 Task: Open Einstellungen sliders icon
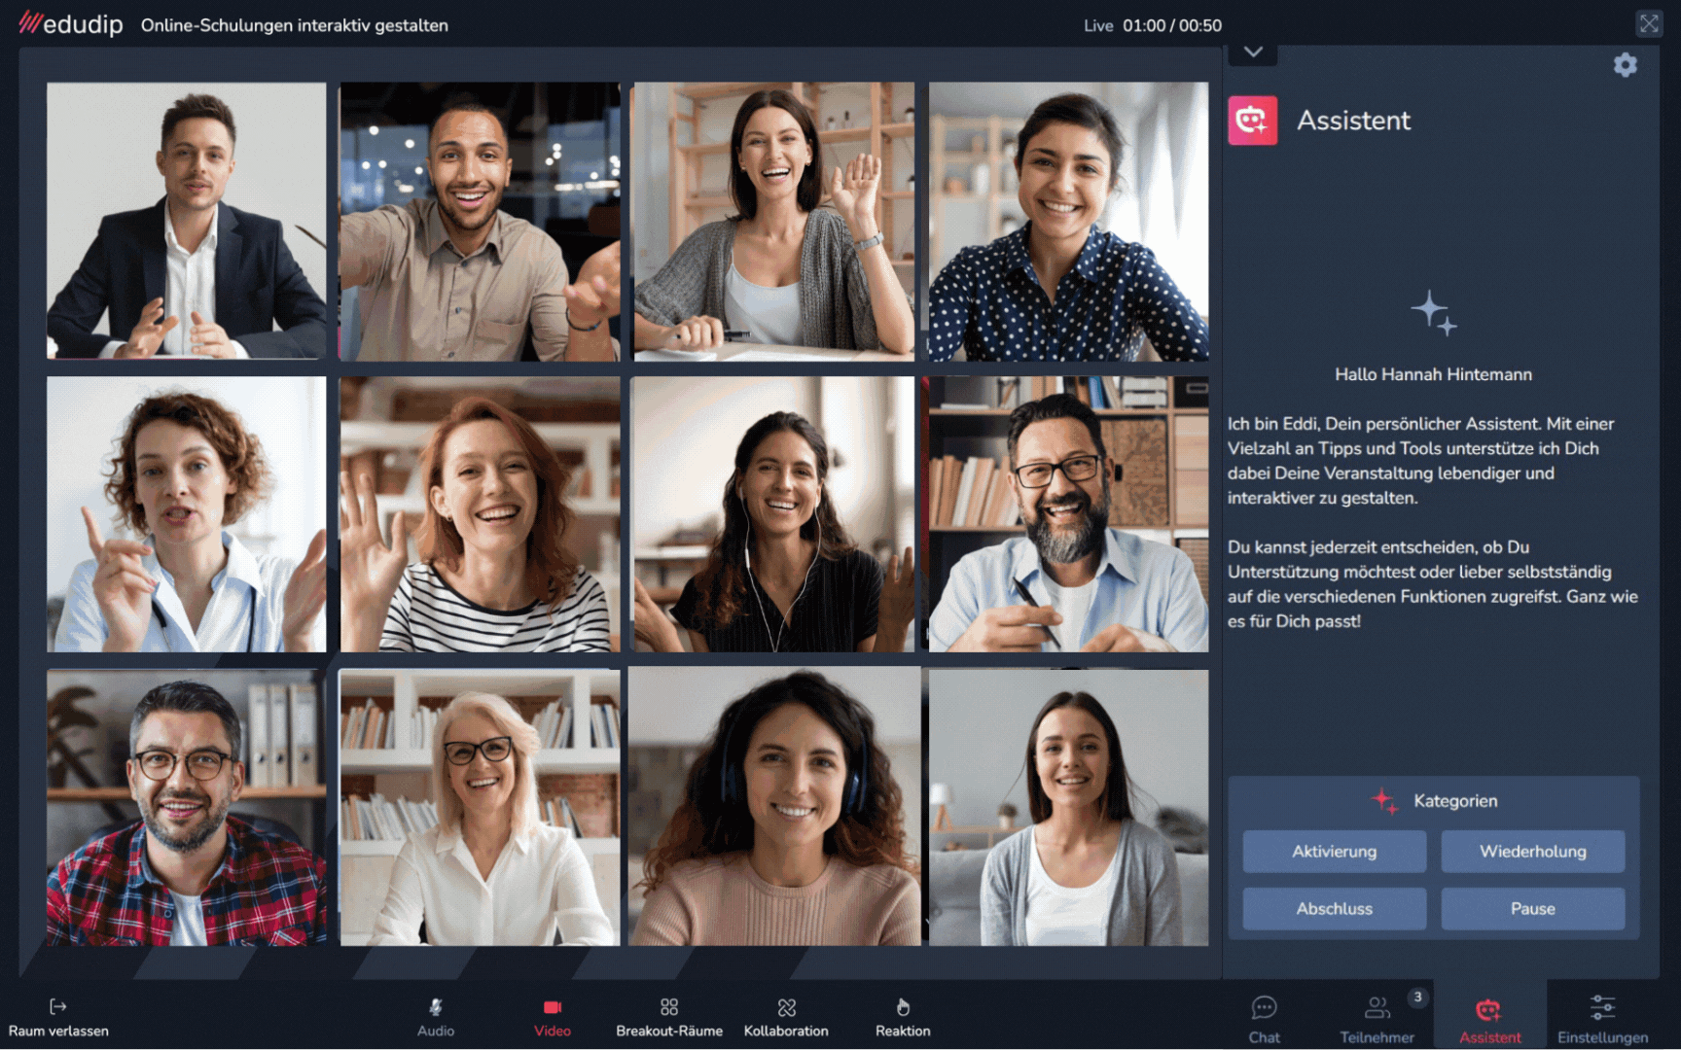coord(1602,1018)
